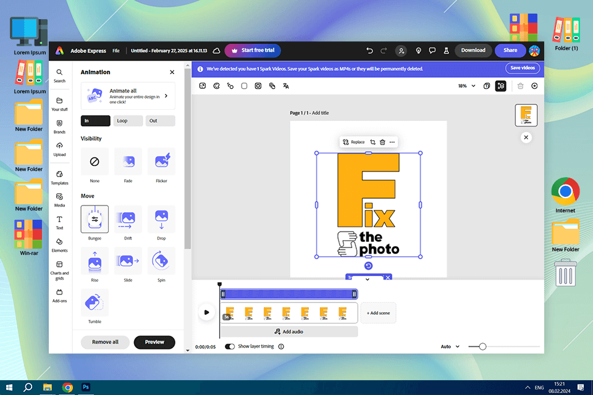Click the Add scene button
Viewport: 593px width, 395px height.
pos(378,313)
